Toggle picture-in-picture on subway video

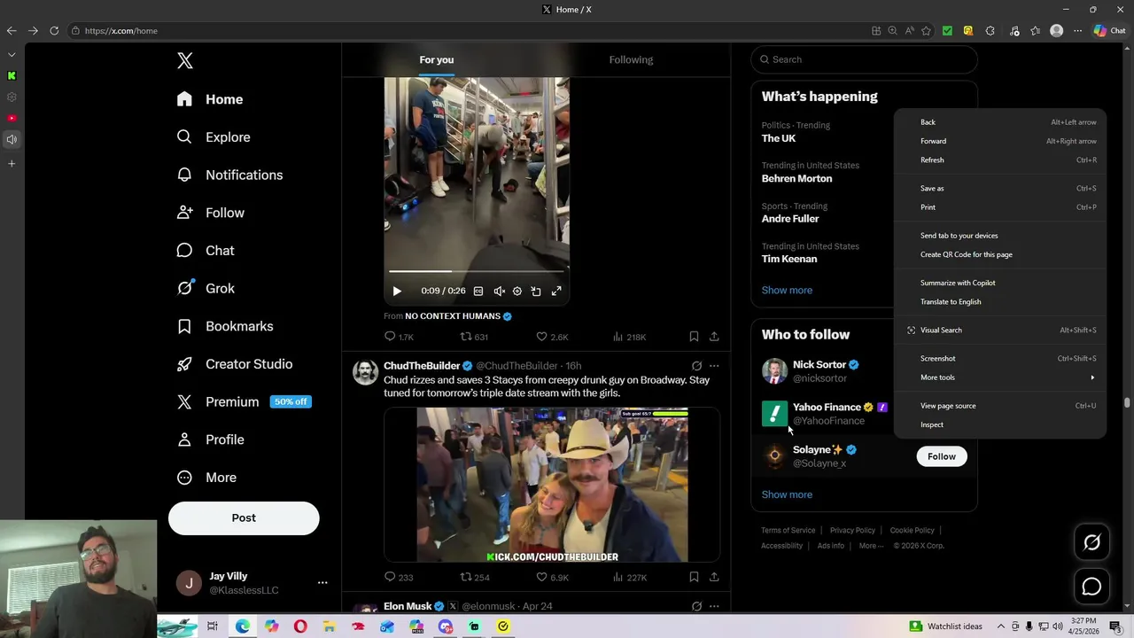click(x=536, y=291)
